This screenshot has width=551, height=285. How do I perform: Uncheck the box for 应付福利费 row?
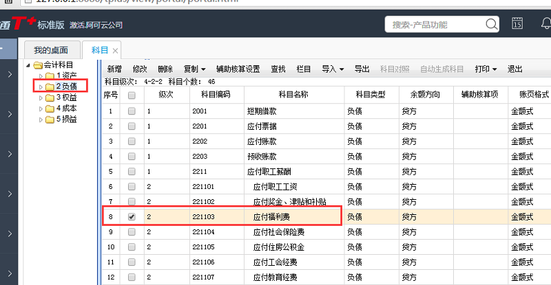132,216
